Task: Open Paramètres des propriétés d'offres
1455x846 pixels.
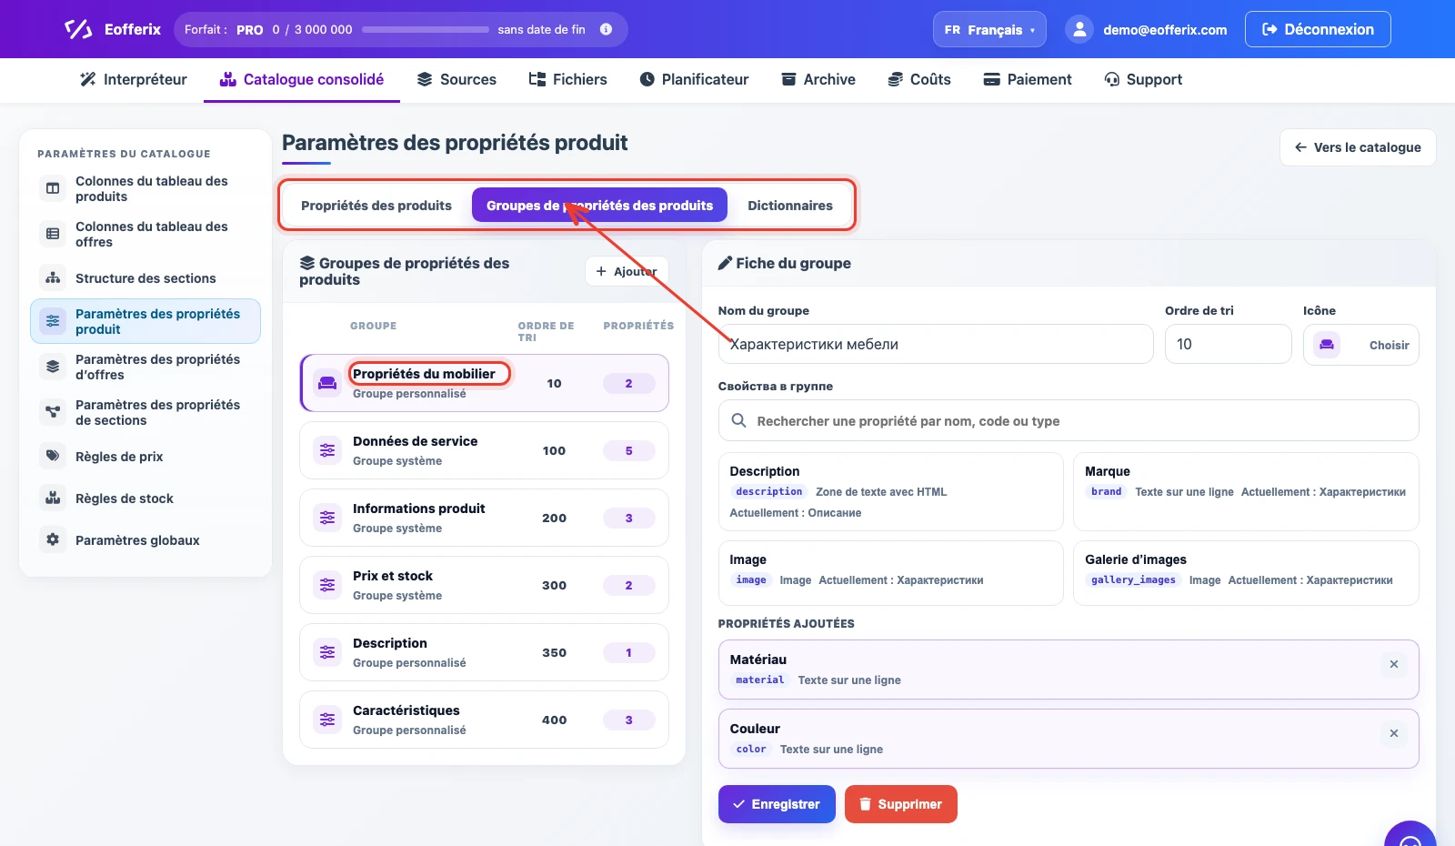Action: [145, 367]
